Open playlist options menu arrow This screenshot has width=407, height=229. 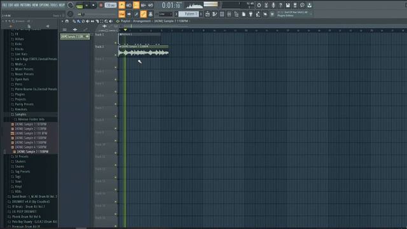pos(62,21)
